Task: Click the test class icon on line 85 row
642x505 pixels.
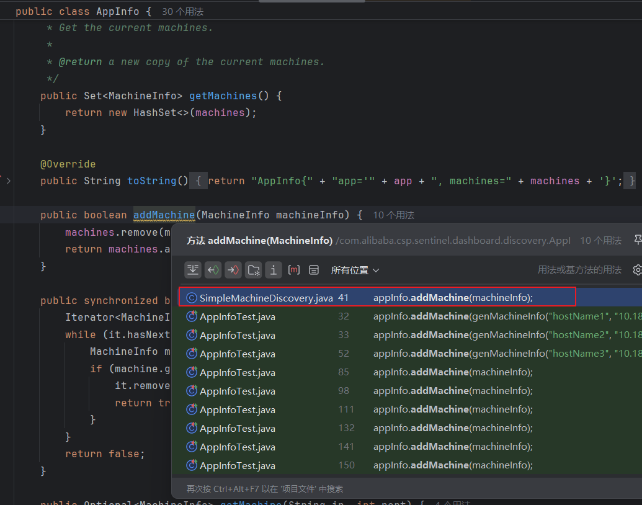Action: [192, 372]
